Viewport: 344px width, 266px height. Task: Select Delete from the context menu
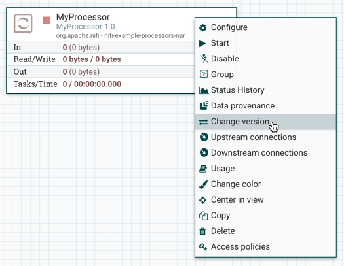(x=265, y=231)
